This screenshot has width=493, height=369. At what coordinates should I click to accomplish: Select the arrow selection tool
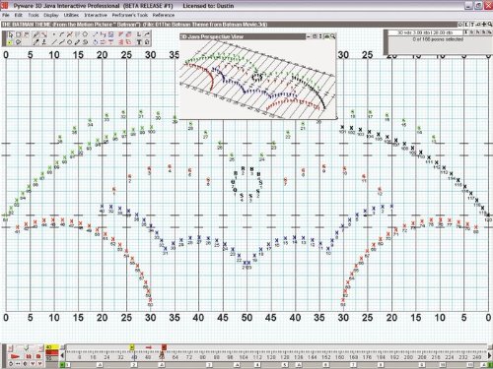(10, 34)
